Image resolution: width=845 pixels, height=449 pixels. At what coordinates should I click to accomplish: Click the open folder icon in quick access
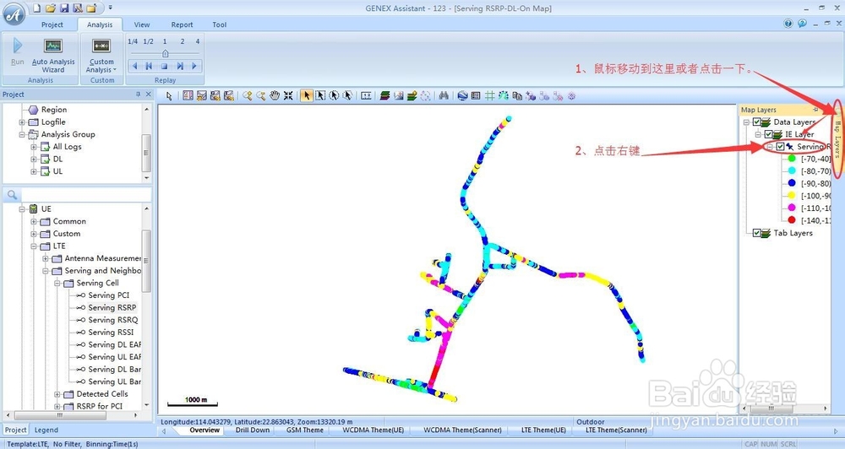tap(51, 8)
